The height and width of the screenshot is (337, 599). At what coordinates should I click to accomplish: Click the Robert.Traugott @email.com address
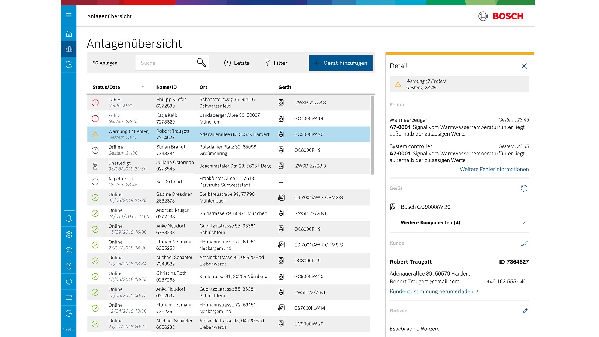[425, 282]
